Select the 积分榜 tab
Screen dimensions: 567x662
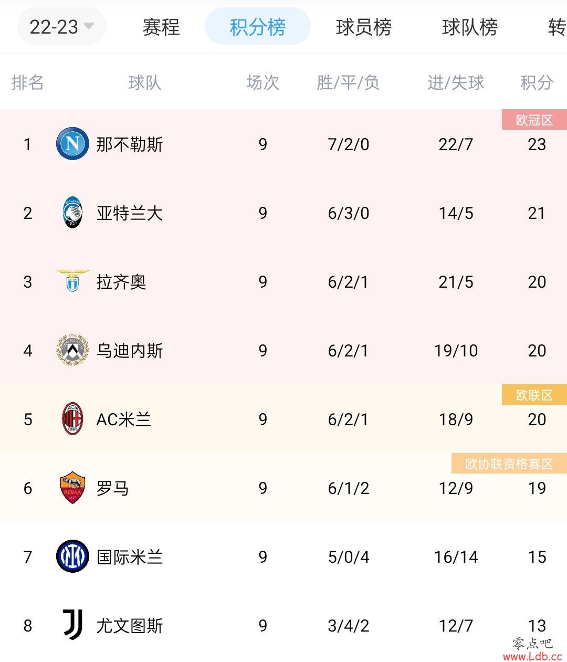point(257,26)
